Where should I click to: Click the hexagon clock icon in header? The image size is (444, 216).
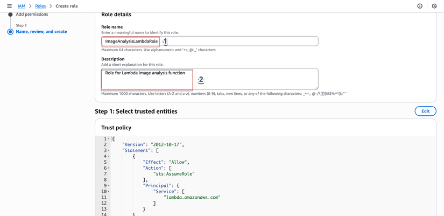[x=434, y=6]
